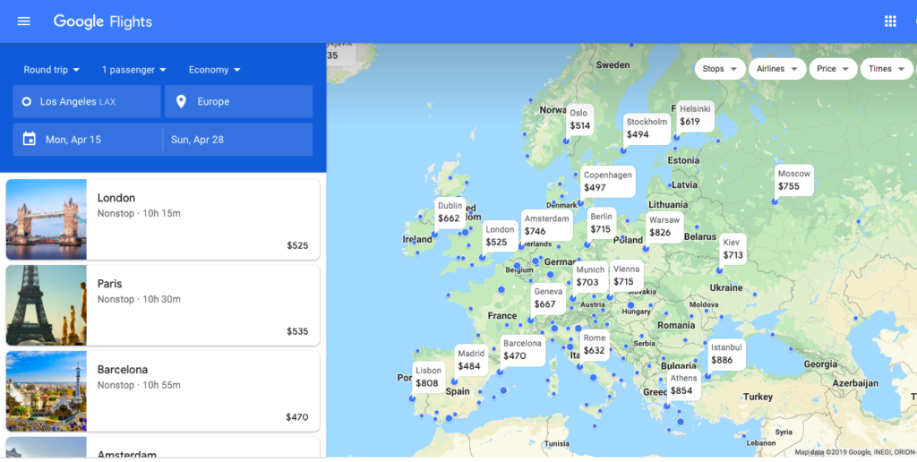Open the Barcelona Park Güell thumbnail

pos(47,391)
